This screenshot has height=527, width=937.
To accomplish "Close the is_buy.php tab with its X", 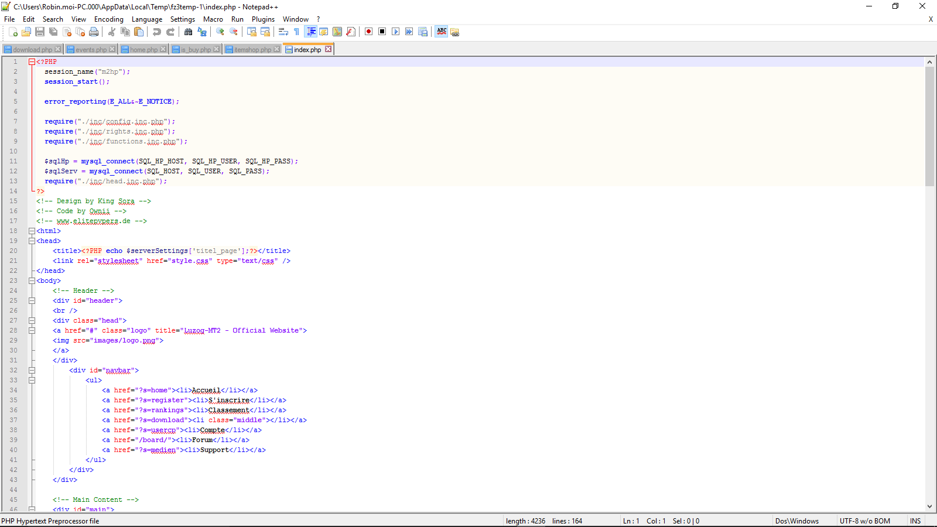I will click(x=217, y=49).
